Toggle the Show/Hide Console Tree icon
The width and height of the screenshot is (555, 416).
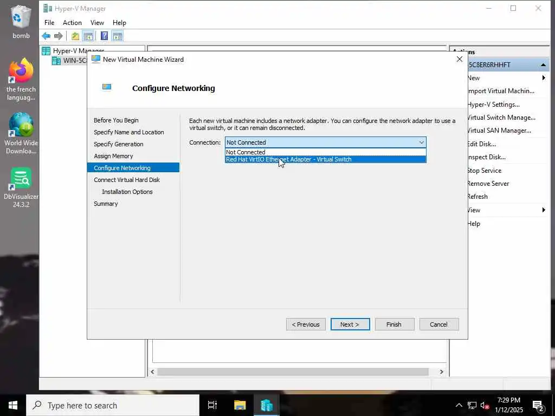pos(88,36)
